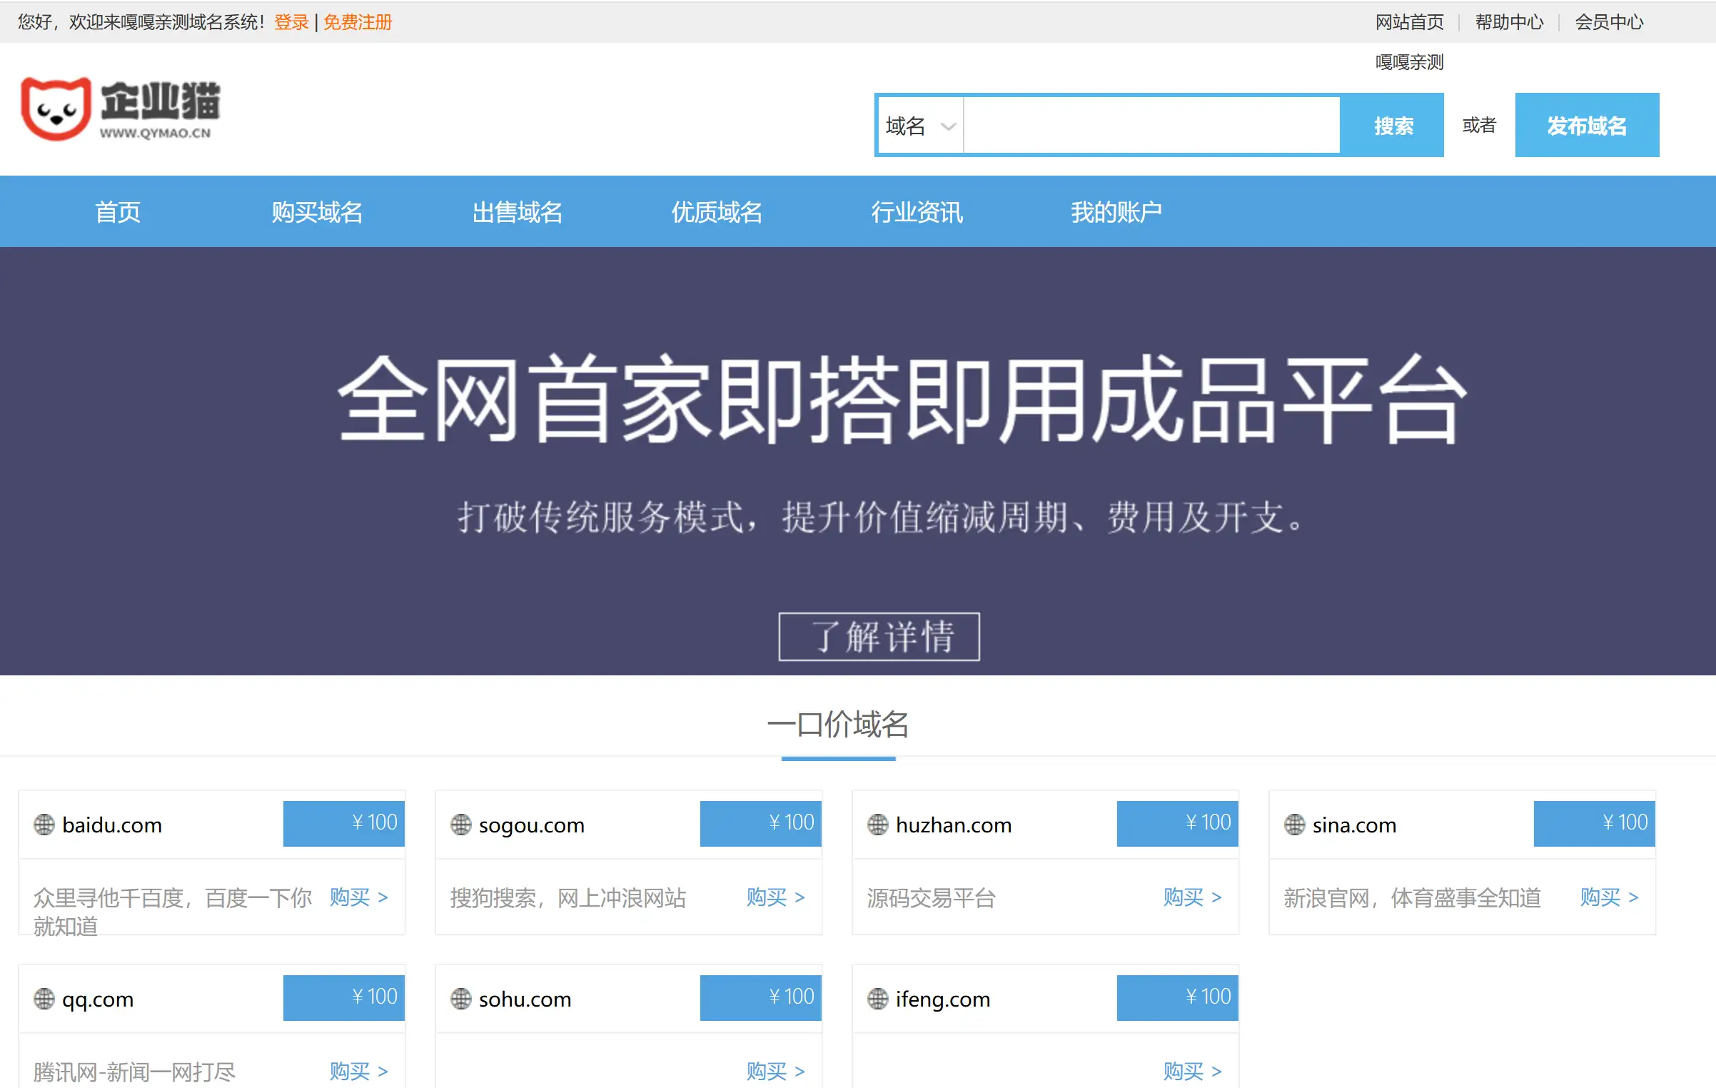Screen dimensions: 1716x1088
Task: Click the 了解详情 banner button
Action: [878, 638]
